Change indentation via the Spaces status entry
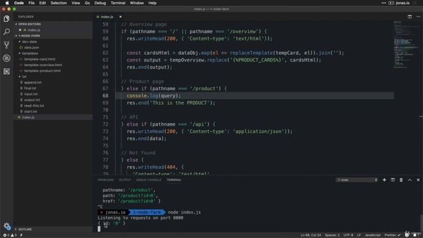 [332, 235]
